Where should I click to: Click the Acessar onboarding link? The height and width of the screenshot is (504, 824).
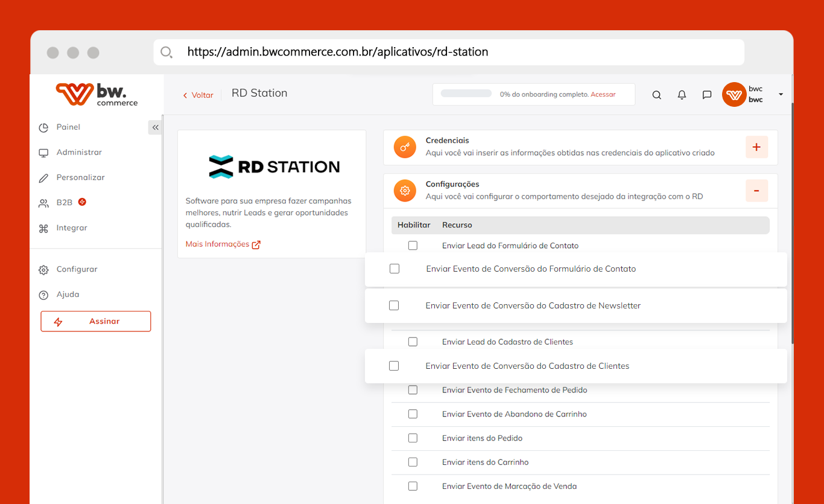pos(603,95)
